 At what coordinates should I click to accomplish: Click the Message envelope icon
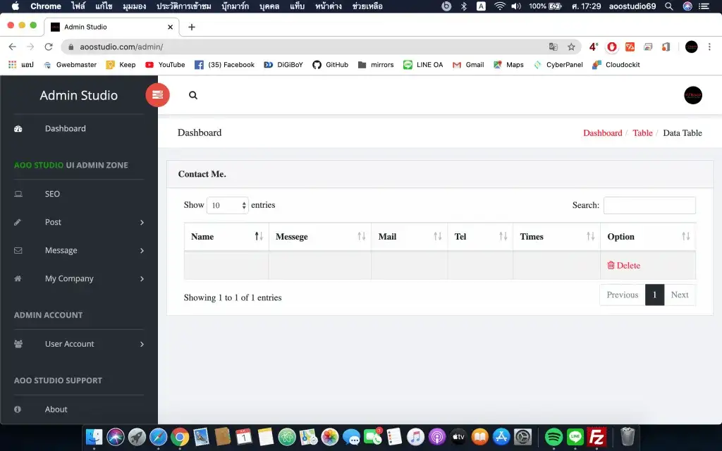point(18,250)
